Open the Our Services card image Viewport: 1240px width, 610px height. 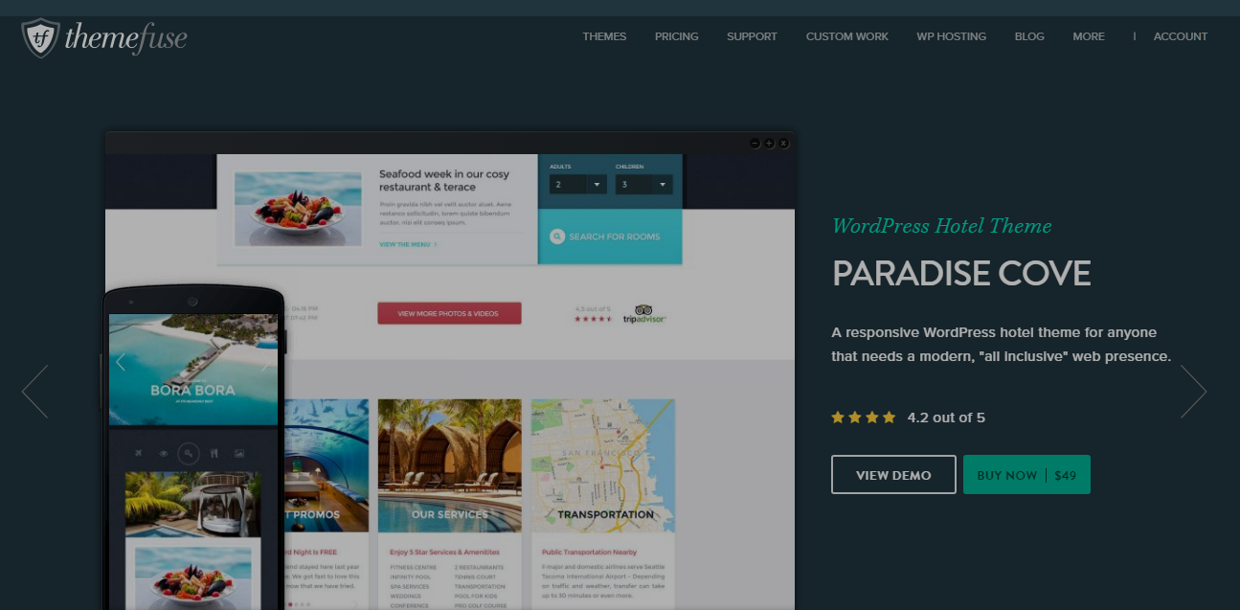coord(450,465)
